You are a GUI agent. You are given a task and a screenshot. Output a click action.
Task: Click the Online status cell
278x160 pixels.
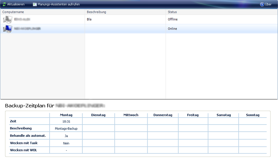tap(172, 29)
